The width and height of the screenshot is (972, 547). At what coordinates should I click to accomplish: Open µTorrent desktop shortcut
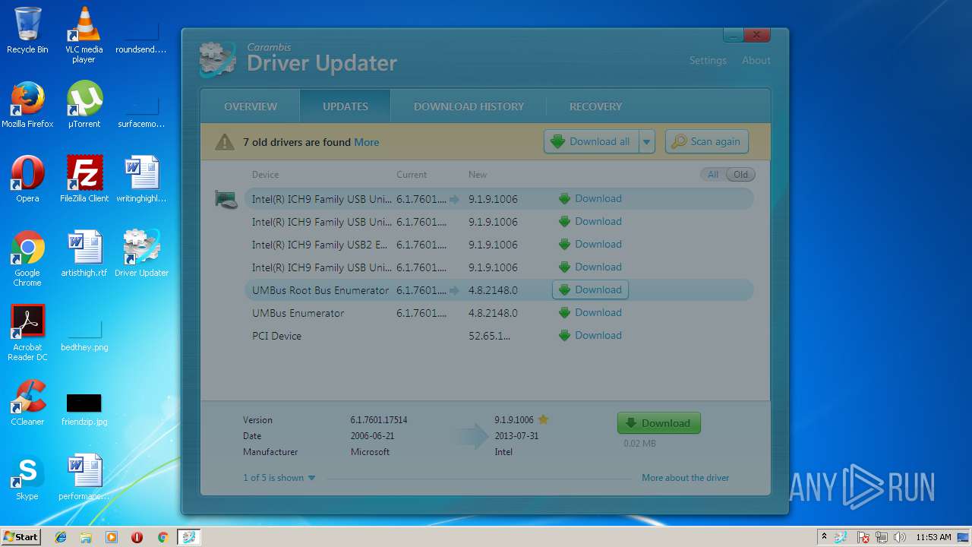84,105
